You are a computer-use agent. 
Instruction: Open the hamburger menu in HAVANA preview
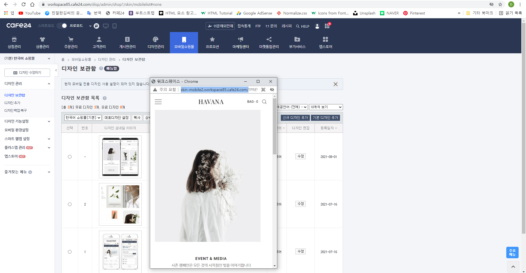tap(158, 102)
